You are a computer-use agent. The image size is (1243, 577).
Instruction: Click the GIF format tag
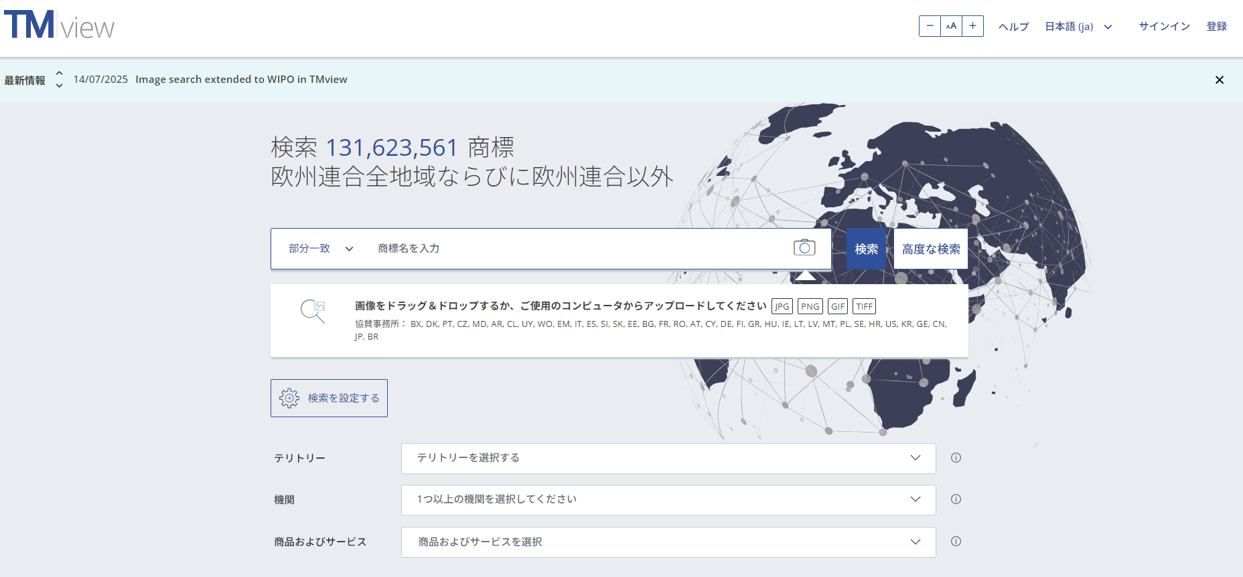pyautogui.click(x=838, y=306)
